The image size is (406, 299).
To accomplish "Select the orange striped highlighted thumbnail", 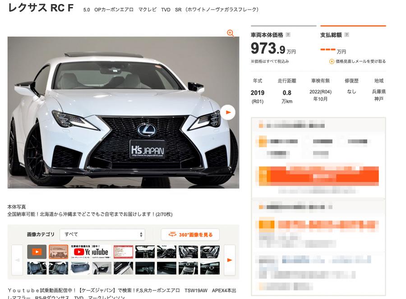I will point(59,252).
